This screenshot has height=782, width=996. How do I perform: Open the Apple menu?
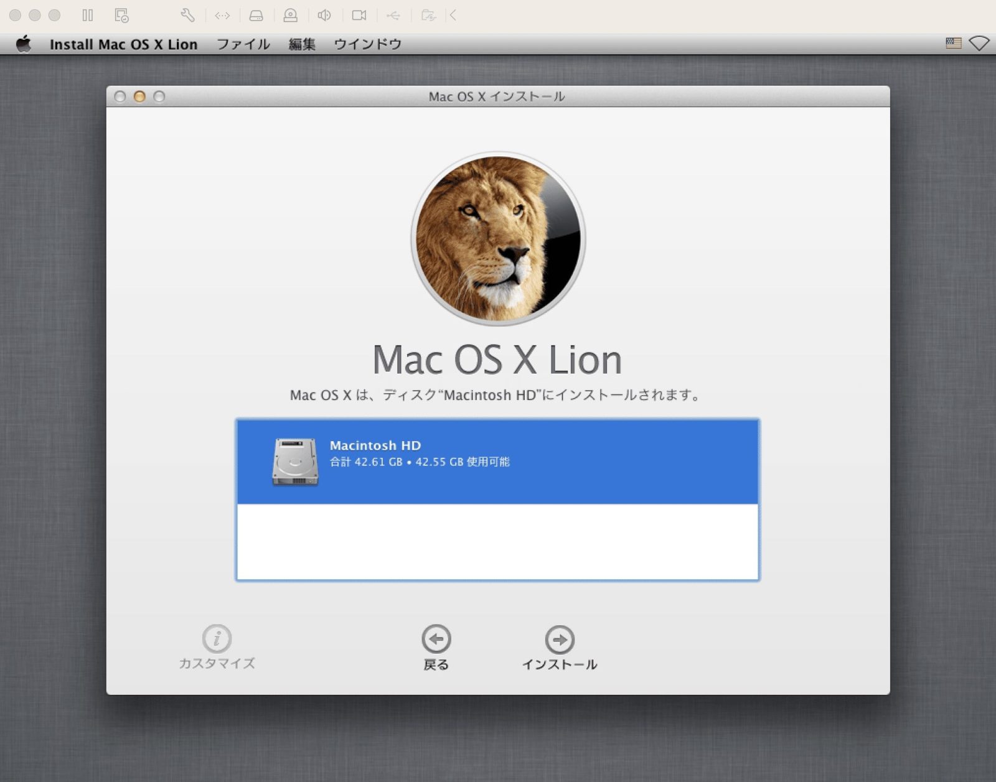tap(24, 44)
